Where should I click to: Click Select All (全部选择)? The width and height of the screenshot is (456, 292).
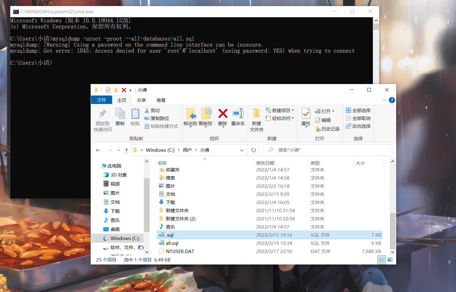pyautogui.click(x=358, y=111)
